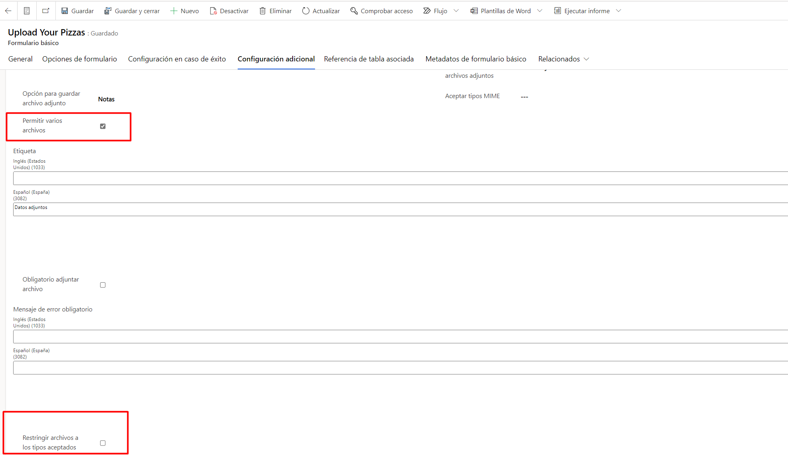Open the record form page icon
Viewport: 788px width, 455px height.
pyautogui.click(x=27, y=11)
